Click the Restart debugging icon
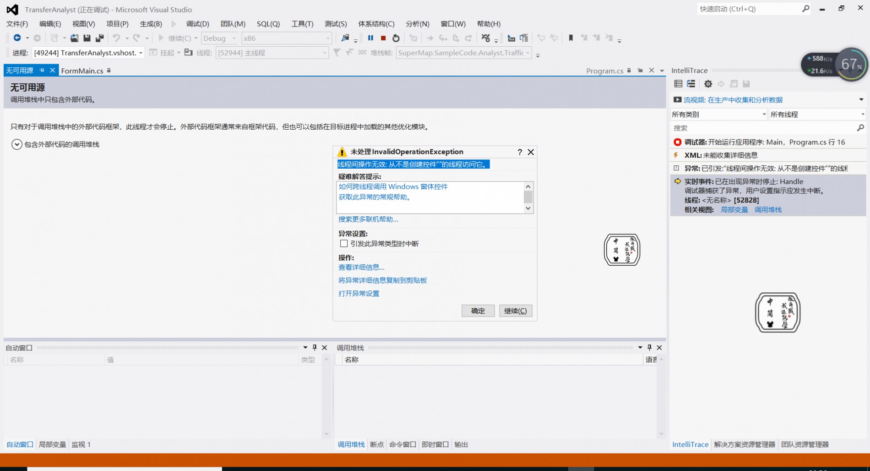This screenshot has width=870, height=471. 396,38
